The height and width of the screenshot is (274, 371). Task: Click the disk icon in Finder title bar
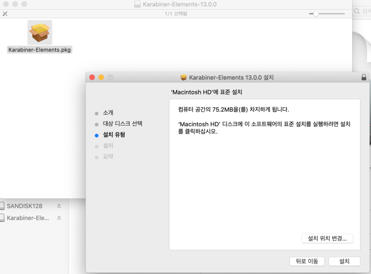click(137, 4)
